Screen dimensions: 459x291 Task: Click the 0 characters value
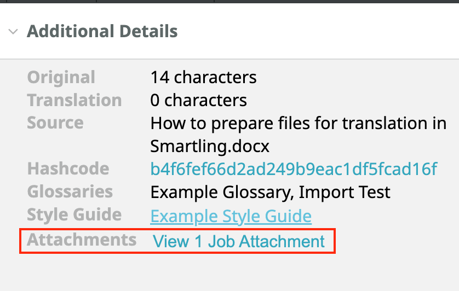[x=198, y=100]
